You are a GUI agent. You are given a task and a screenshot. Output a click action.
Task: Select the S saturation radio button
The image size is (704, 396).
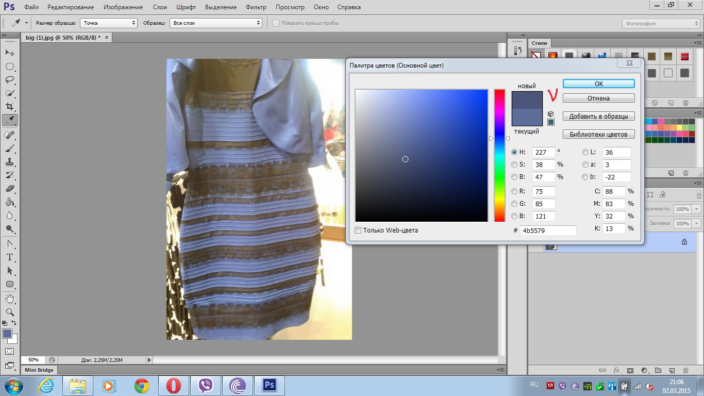(514, 164)
